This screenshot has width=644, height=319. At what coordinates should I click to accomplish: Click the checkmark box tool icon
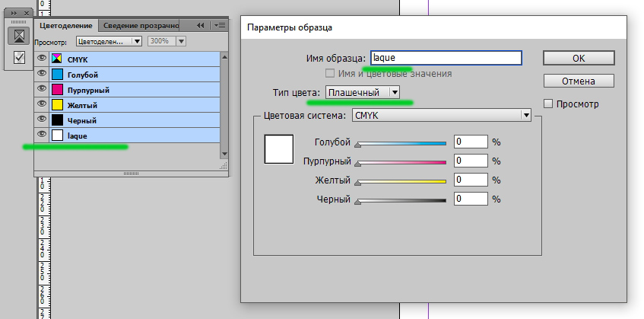tap(19, 58)
